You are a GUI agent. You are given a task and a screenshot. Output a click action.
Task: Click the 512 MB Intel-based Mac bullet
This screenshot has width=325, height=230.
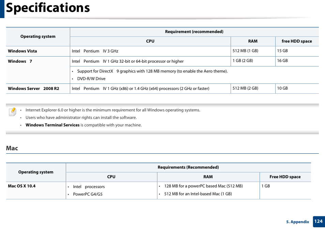pos(198,194)
